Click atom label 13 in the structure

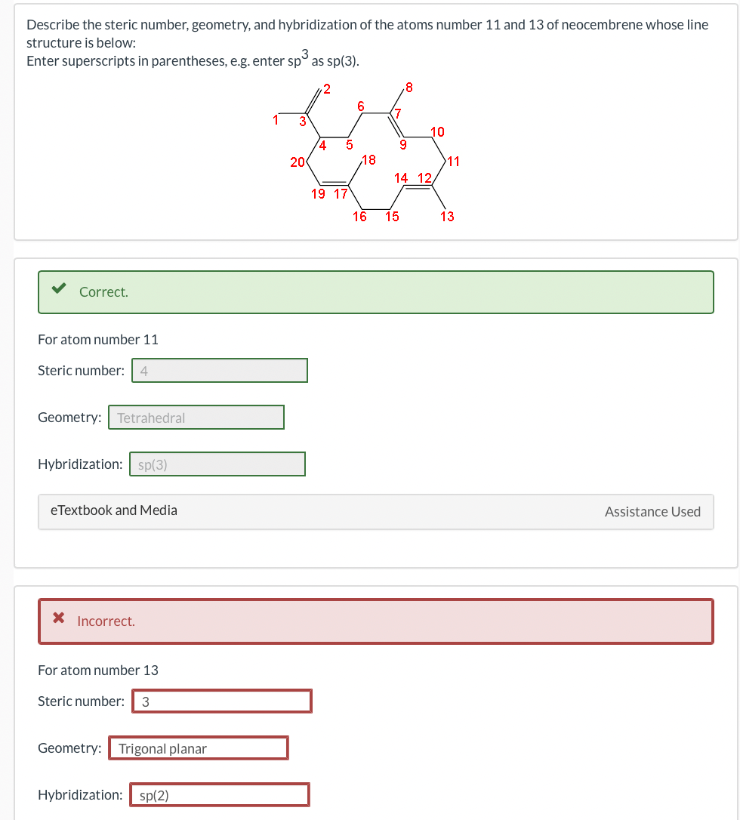[447, 217]
